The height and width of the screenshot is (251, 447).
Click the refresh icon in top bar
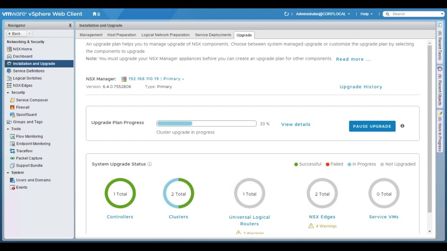point(286,14)
